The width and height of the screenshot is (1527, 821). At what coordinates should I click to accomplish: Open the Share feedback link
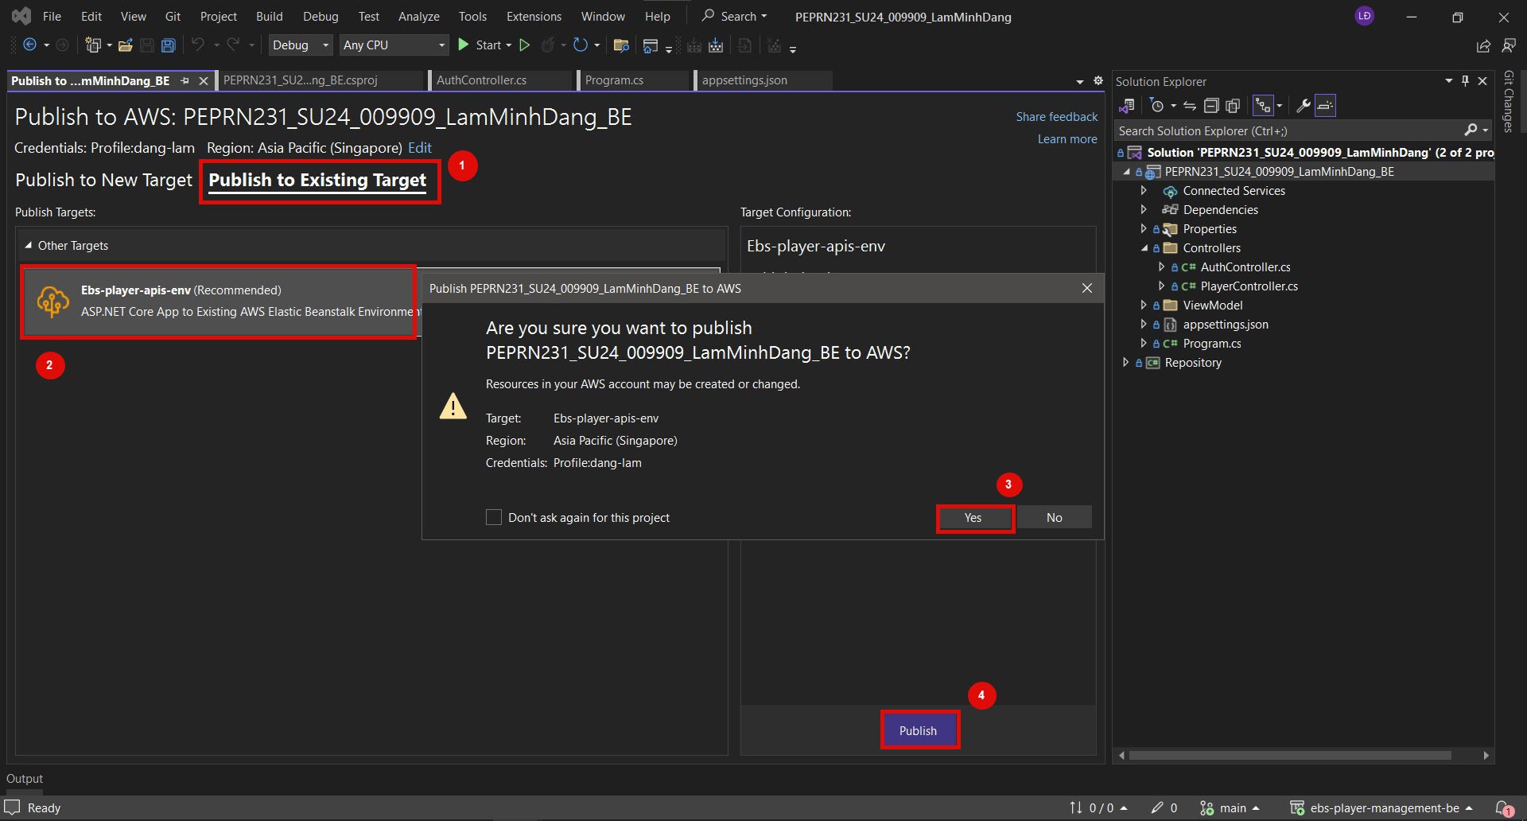tap(1056, 117)
